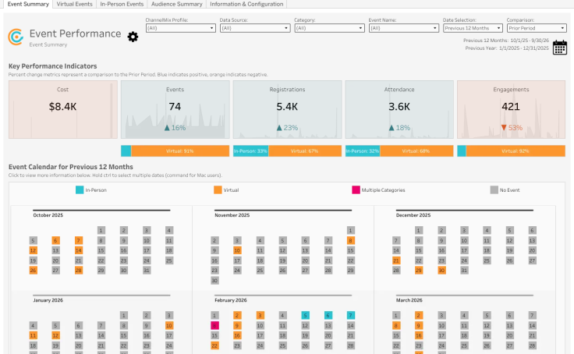The image size is (574, 354).
Task: Select January 2026 day 11
Action: pyautogui.click(x=33, y=335)
